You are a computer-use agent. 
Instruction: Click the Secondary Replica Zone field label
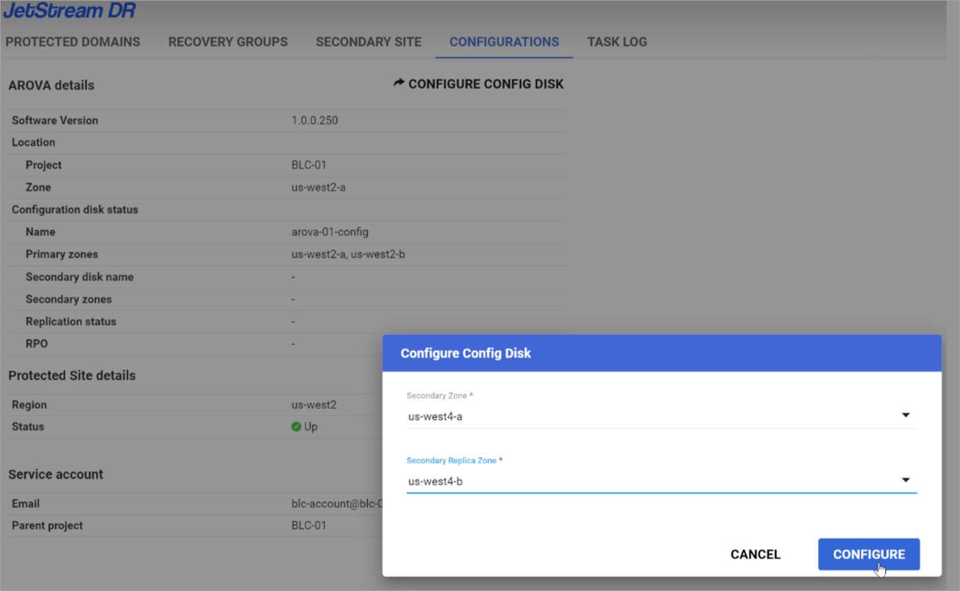coord(454,460)
